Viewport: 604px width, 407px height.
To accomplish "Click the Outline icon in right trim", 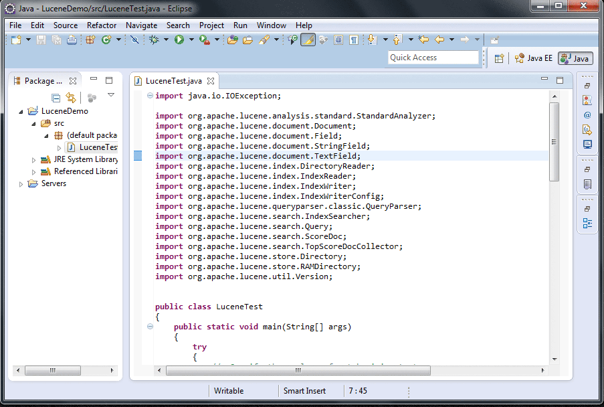I will [x=587, y=224].
